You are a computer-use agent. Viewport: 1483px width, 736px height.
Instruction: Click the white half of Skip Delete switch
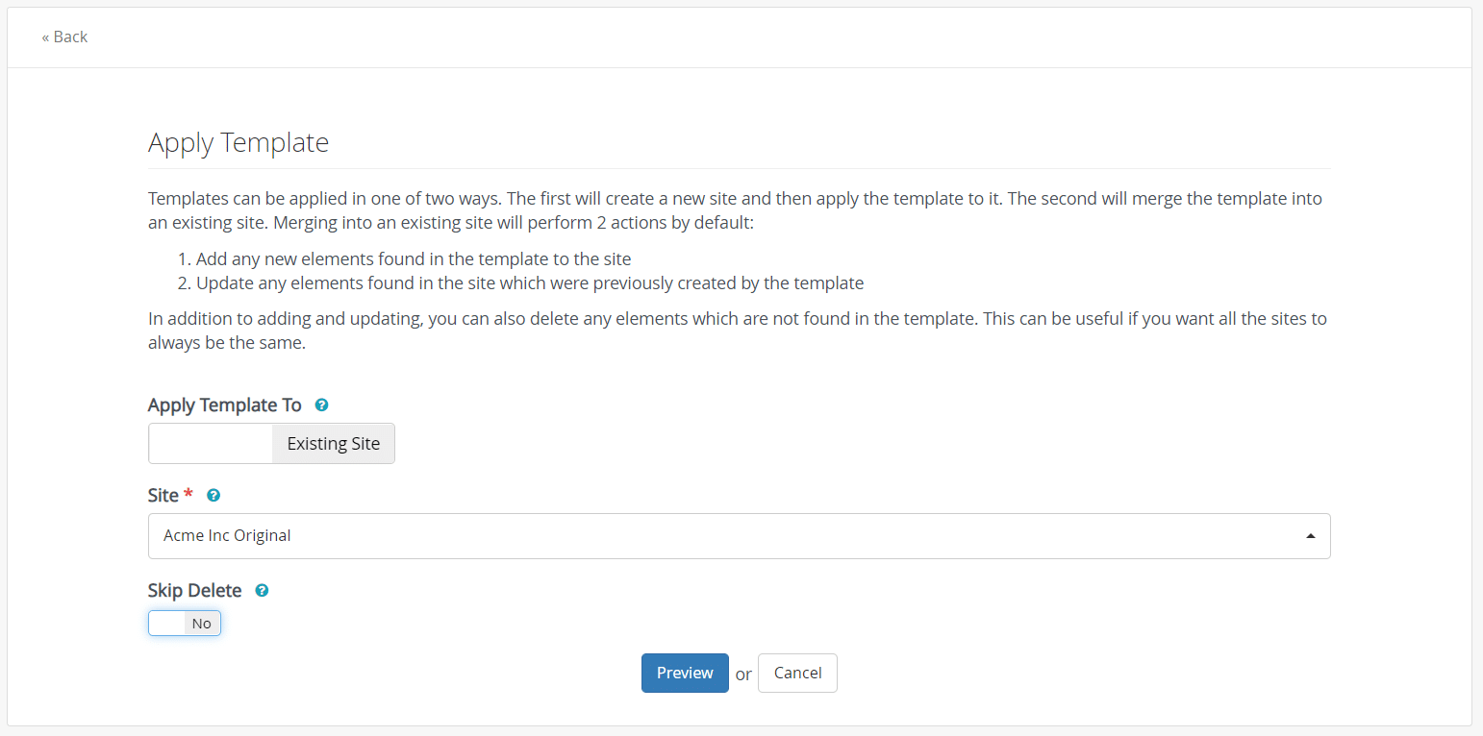tap(166, 624)
